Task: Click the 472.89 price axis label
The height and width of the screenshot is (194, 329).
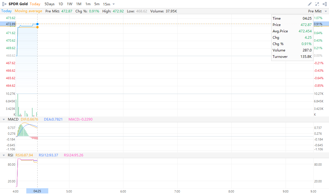Action: tap(8, 24)
